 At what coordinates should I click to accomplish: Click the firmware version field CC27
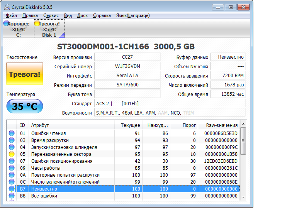coord(127,57)
